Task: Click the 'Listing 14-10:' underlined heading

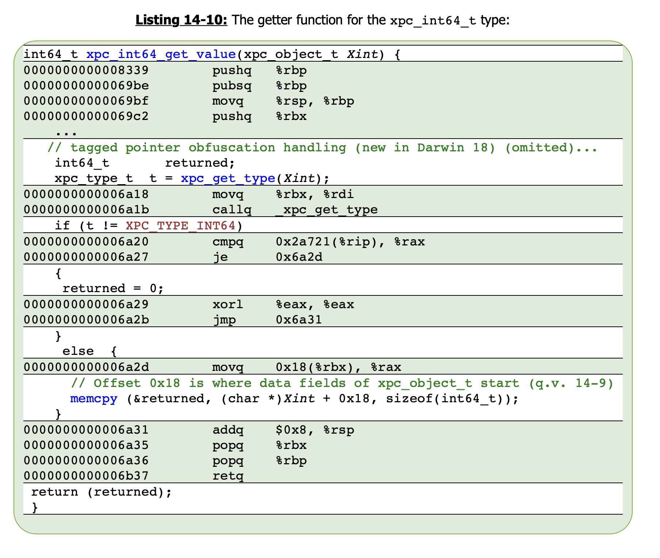Action: pyautogui.click(x=181, y=20)
